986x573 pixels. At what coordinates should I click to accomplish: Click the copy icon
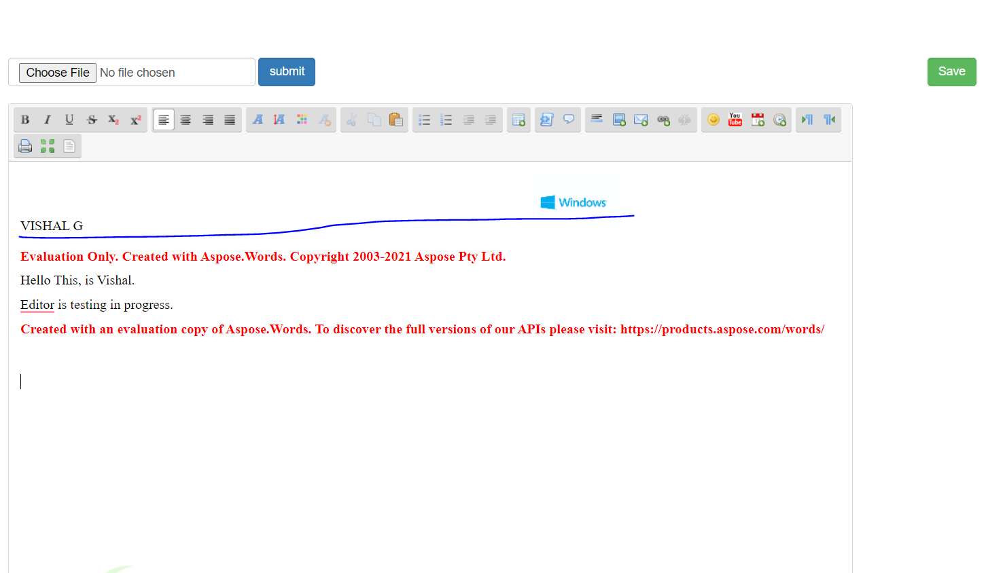(x=374, y=120)
